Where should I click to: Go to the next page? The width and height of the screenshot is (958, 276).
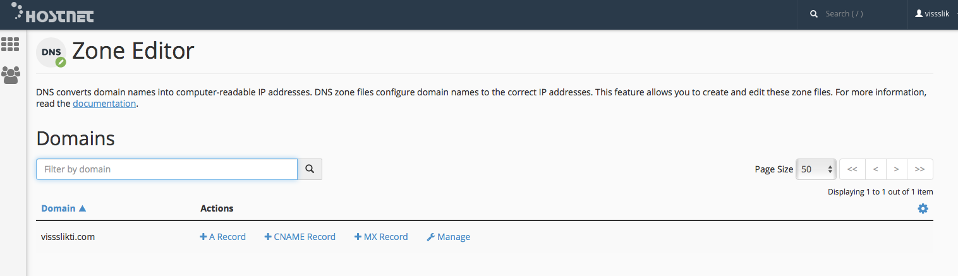896,169
